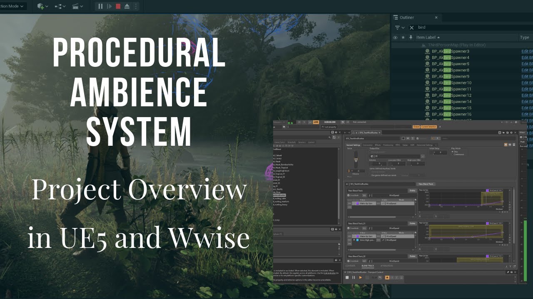This screenshot has height=299, width=533.
Task: Switch to Advanced Settings tab in Wwise
Action: click(x=426, y=145)
